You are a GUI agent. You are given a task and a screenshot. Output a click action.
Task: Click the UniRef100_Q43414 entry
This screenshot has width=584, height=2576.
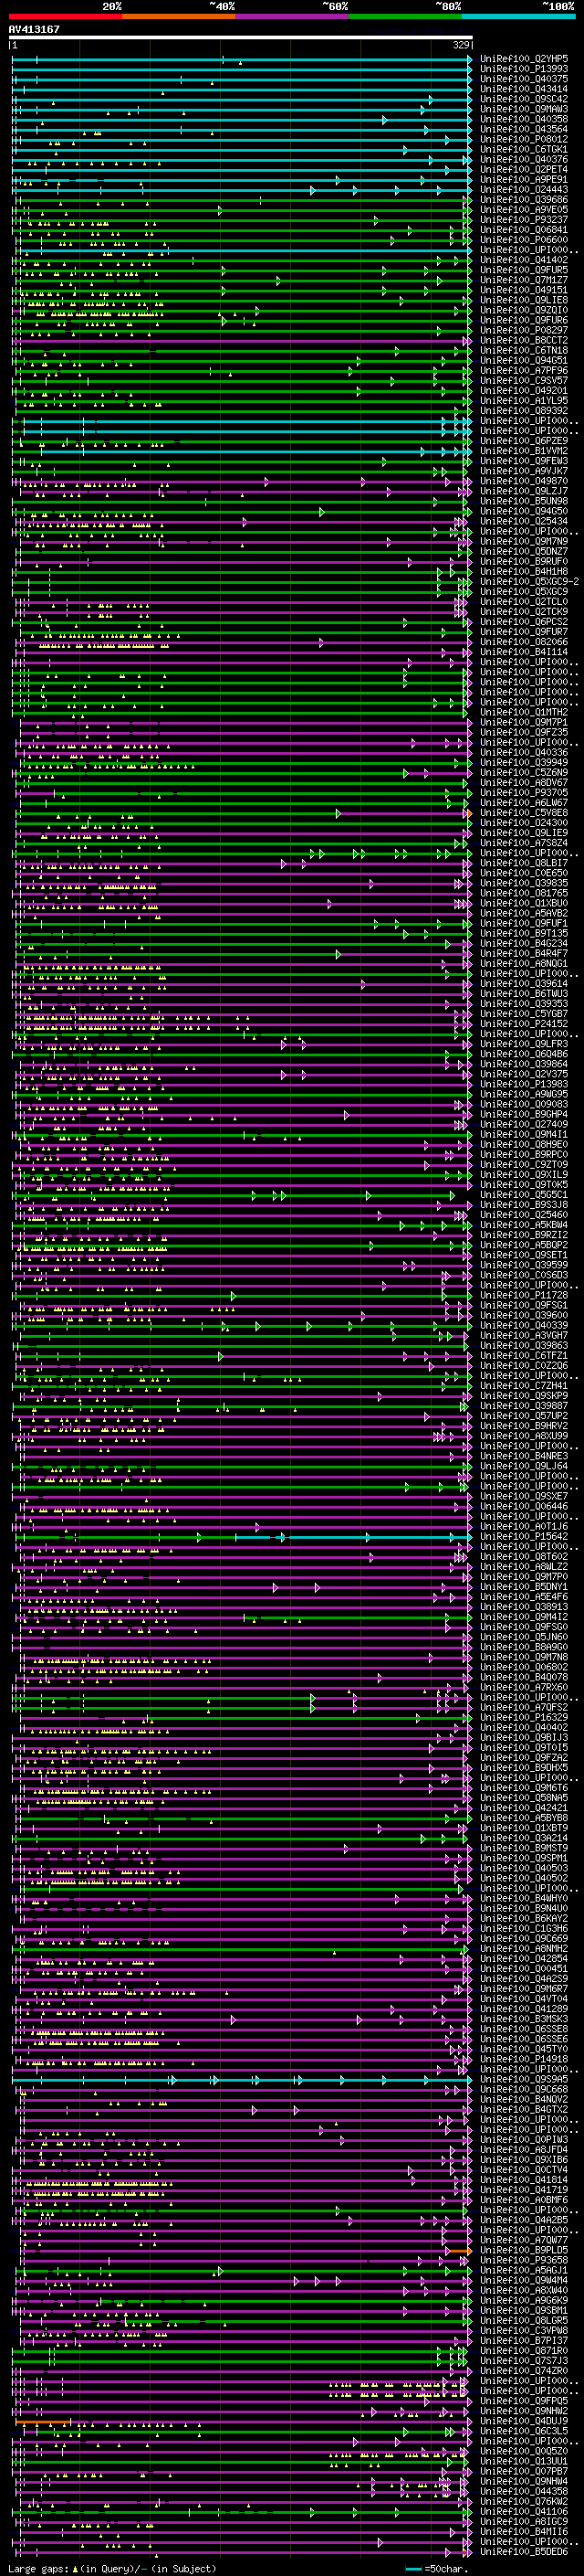[x=523, y=89]
